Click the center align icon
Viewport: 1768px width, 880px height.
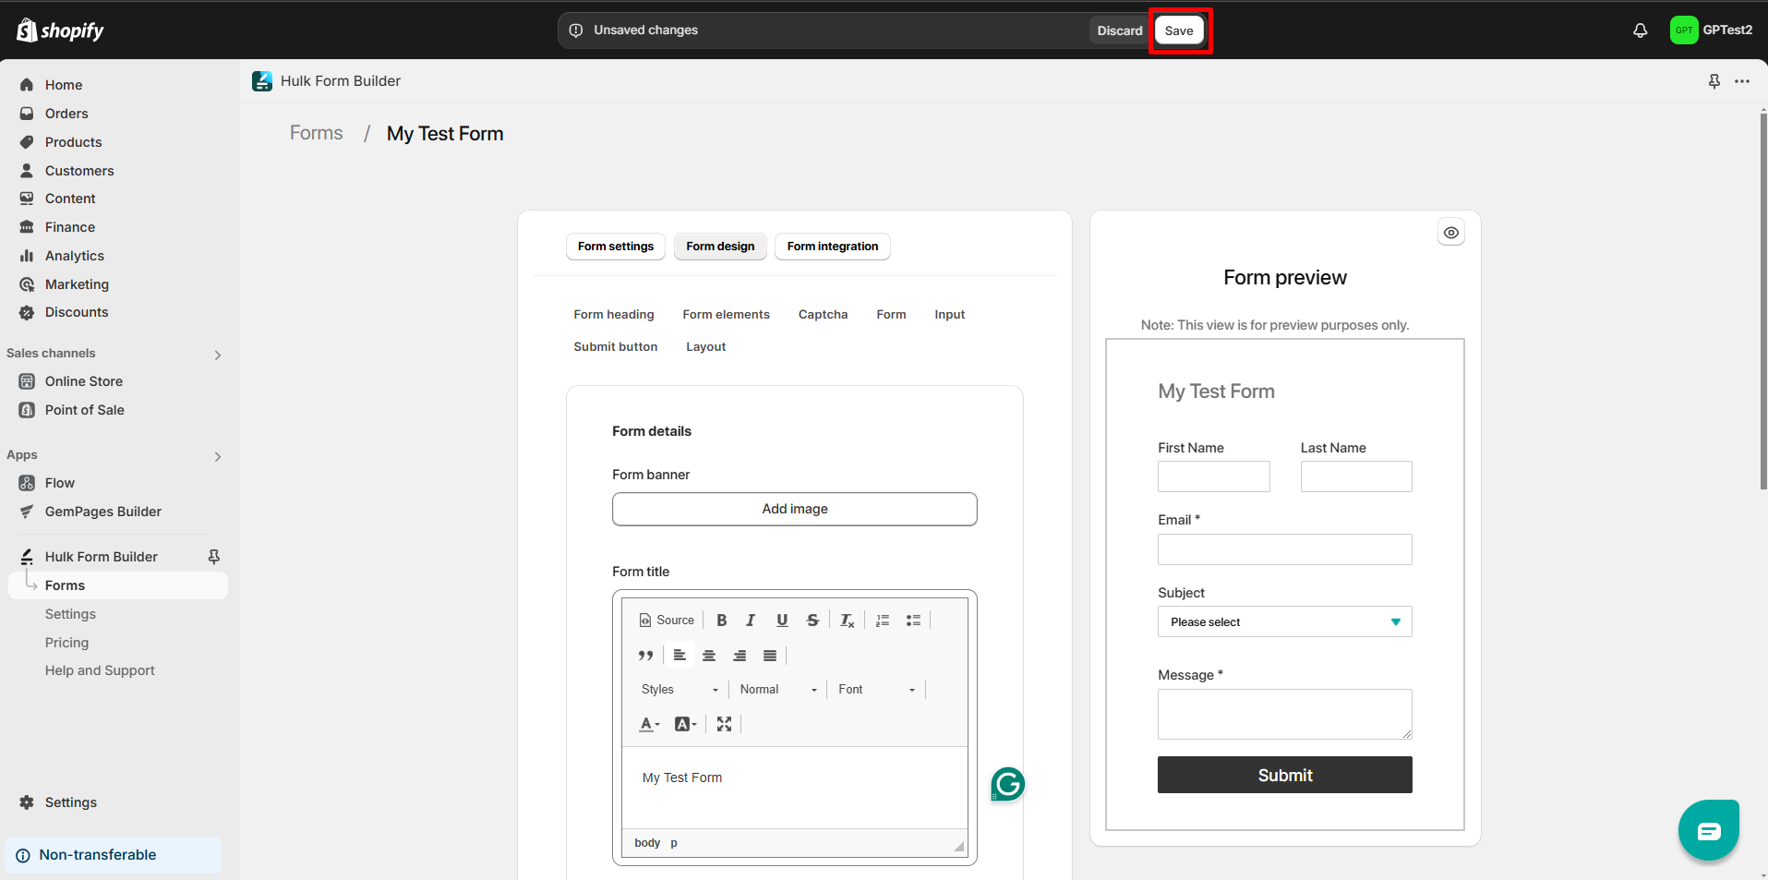click(x=709, y=655)
